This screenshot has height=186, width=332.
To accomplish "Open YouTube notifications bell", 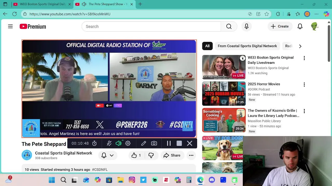I will [300, 26].
